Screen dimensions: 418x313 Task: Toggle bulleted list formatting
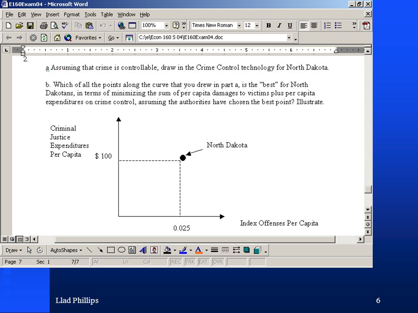(x=338, y=26)
